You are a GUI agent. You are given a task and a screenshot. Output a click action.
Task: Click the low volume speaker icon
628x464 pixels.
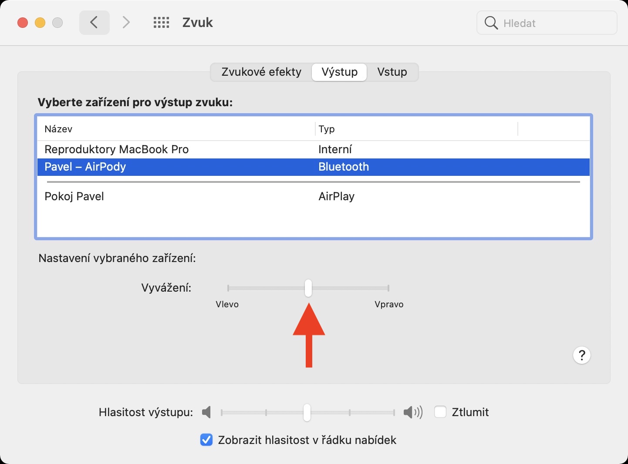click(207, 412)
